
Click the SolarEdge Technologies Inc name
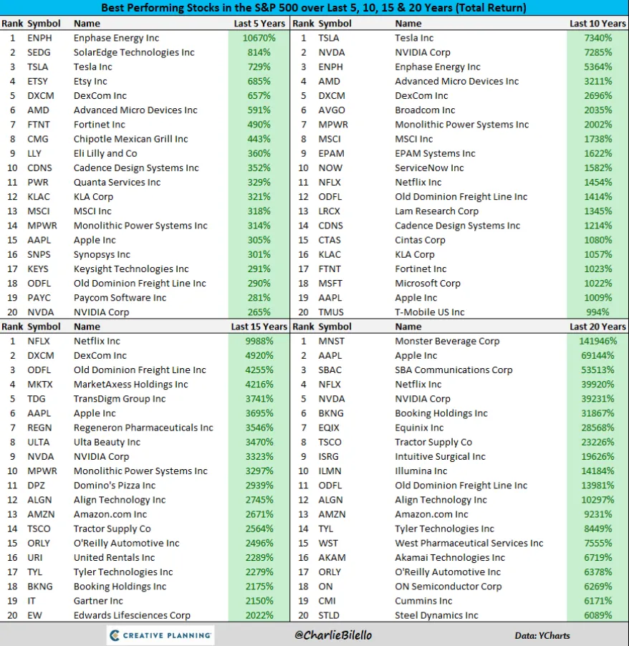[x=134, y=52]
